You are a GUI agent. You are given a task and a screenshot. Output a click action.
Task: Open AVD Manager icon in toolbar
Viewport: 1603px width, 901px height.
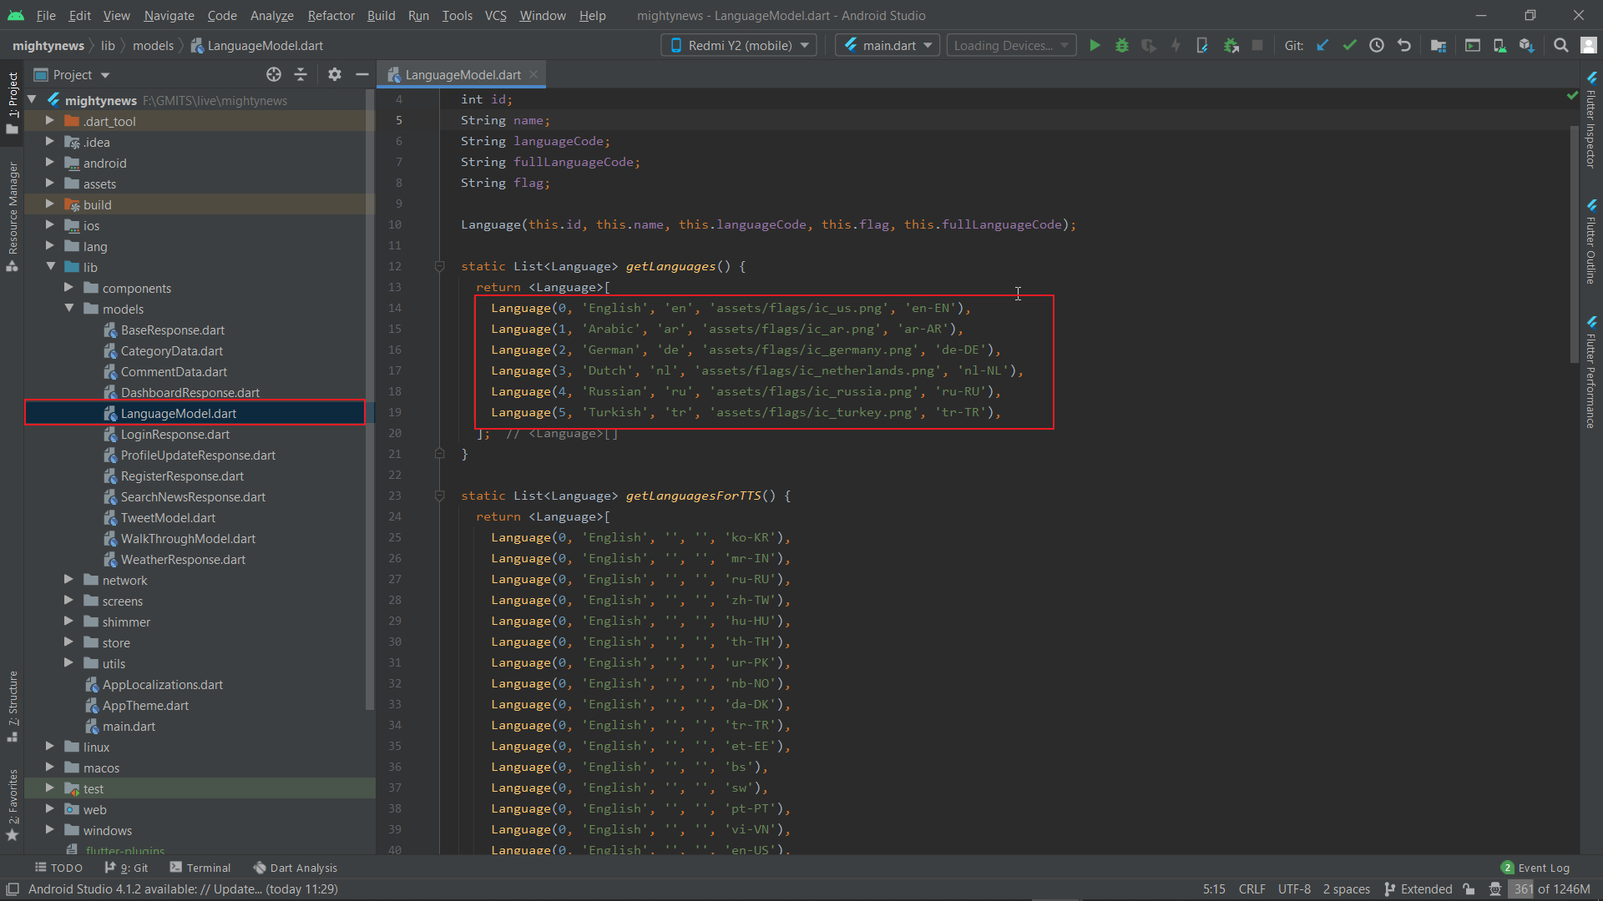(x=1499, y=46)
